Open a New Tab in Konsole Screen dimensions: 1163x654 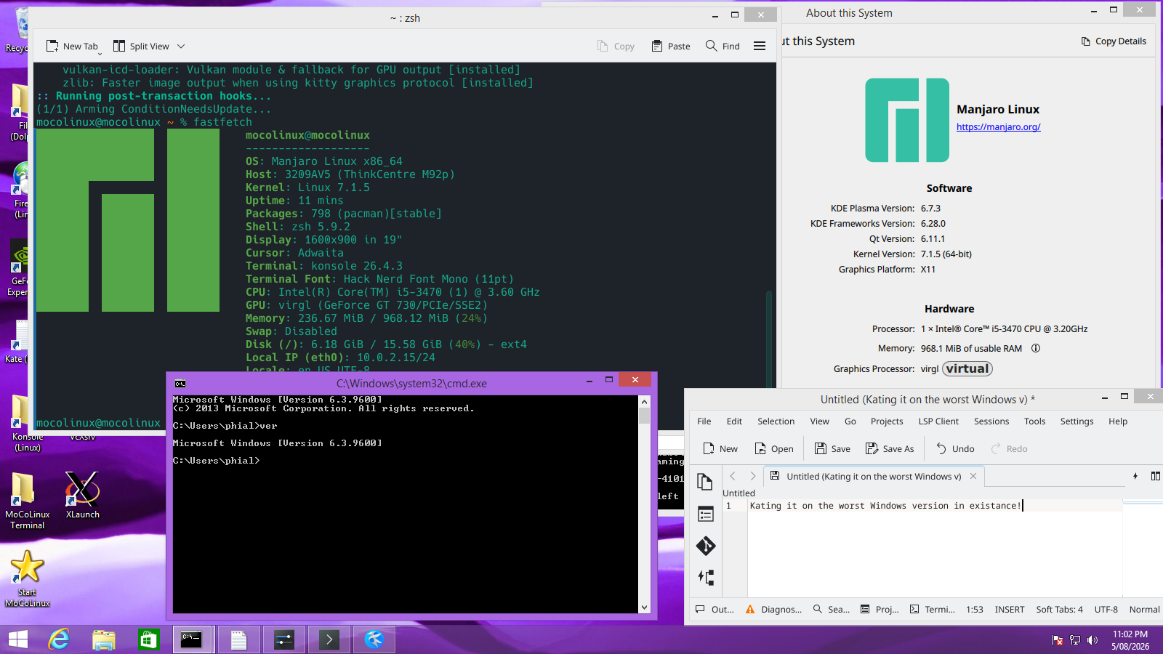pos(71,46)
